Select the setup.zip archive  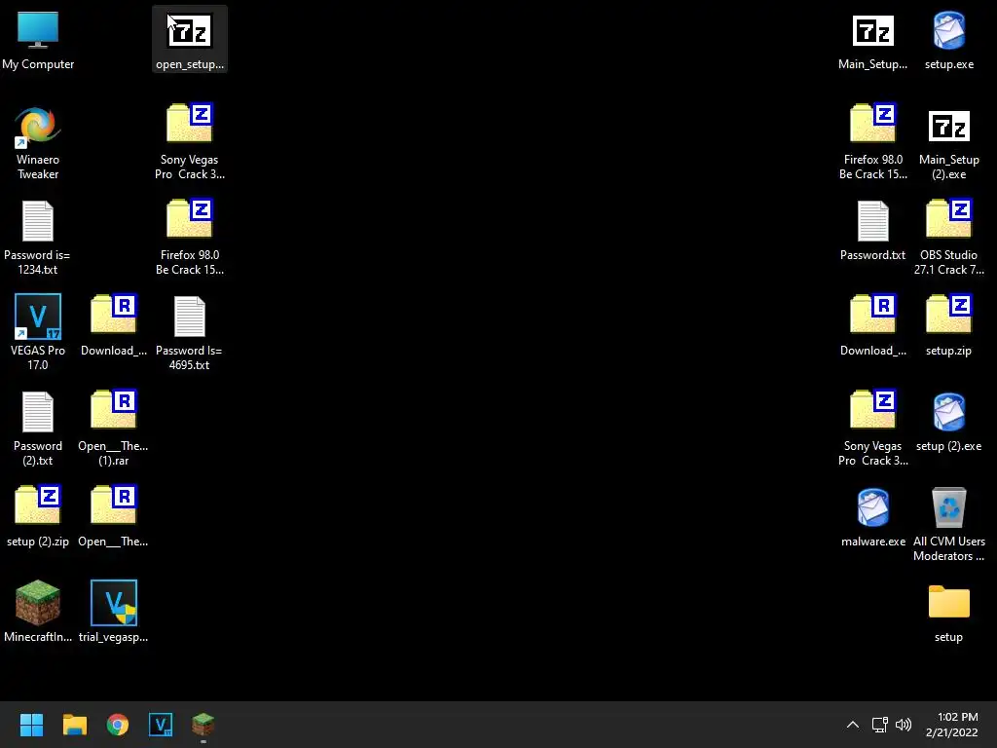tap(948, 325)
